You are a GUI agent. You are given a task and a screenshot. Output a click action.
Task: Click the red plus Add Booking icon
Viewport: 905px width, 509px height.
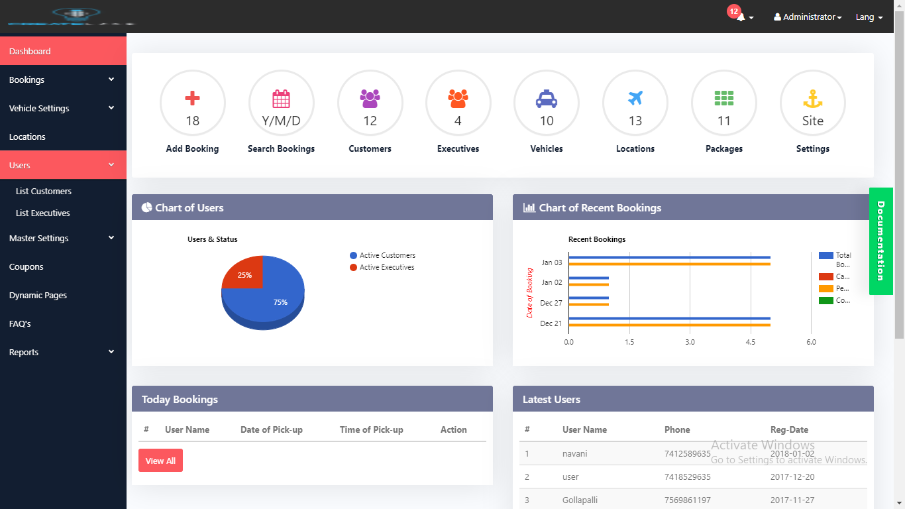tap(192, 99)
